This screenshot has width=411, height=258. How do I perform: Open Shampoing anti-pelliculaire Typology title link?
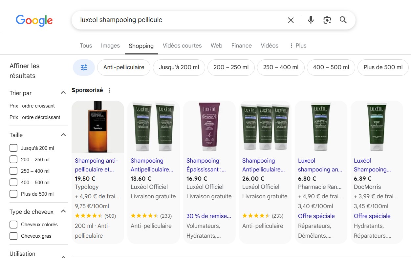click(x=97, y=165)
